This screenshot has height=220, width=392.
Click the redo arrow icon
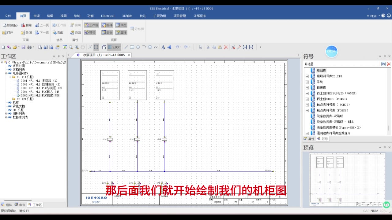pyautogui.click(x=186, y=47)
